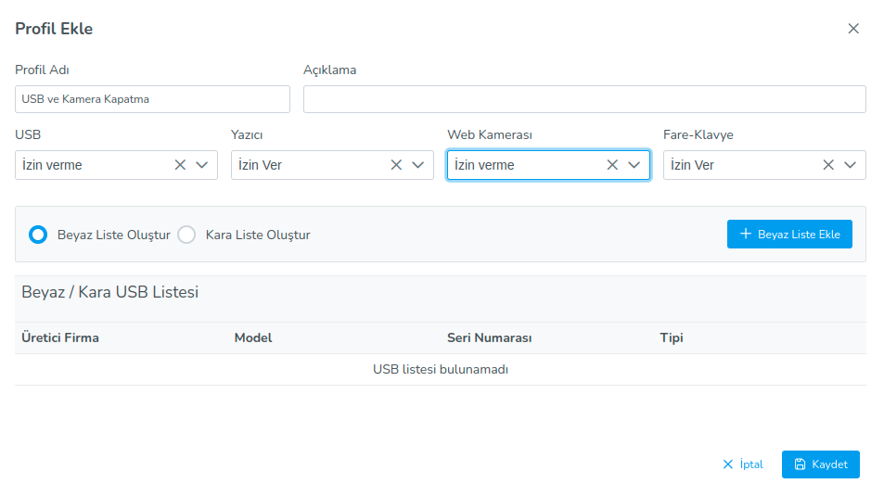The width and height of the screenshot is (884, 496).
Task: Clear the Web Kamerası dropdown value
Action: pos(612,165)
